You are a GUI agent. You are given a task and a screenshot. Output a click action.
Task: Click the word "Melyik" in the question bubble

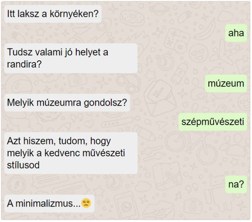pyautogui.click(x=21, y=103)
